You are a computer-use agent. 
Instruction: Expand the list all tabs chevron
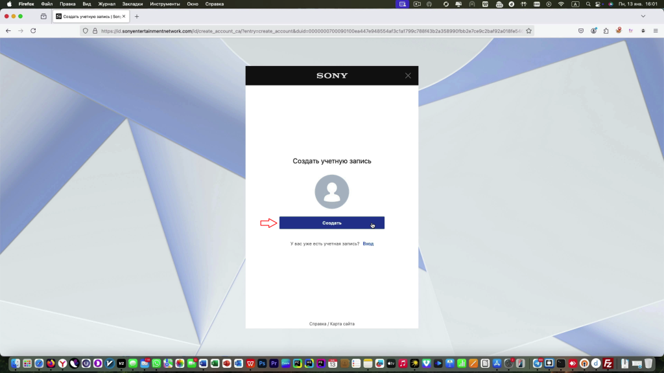(x=643, y=16)
